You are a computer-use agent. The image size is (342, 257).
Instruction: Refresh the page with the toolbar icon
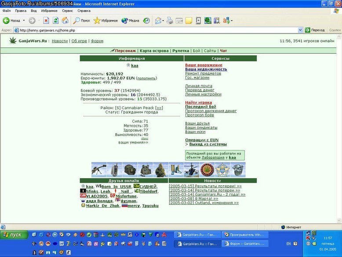tap(56, 21)
